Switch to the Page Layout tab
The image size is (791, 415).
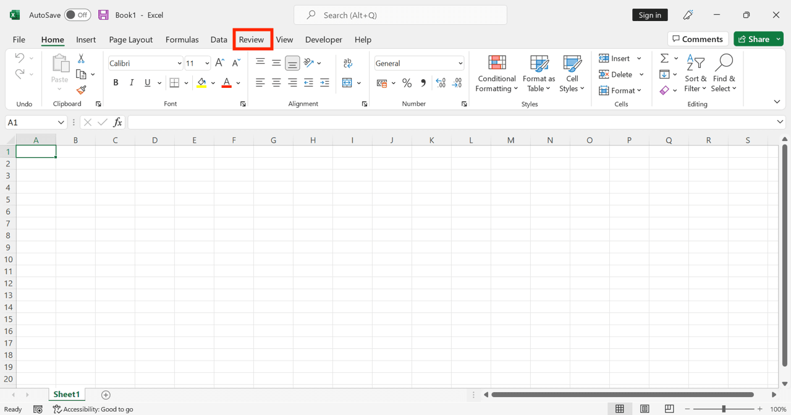pyautogui.click(x=131, y=40)
